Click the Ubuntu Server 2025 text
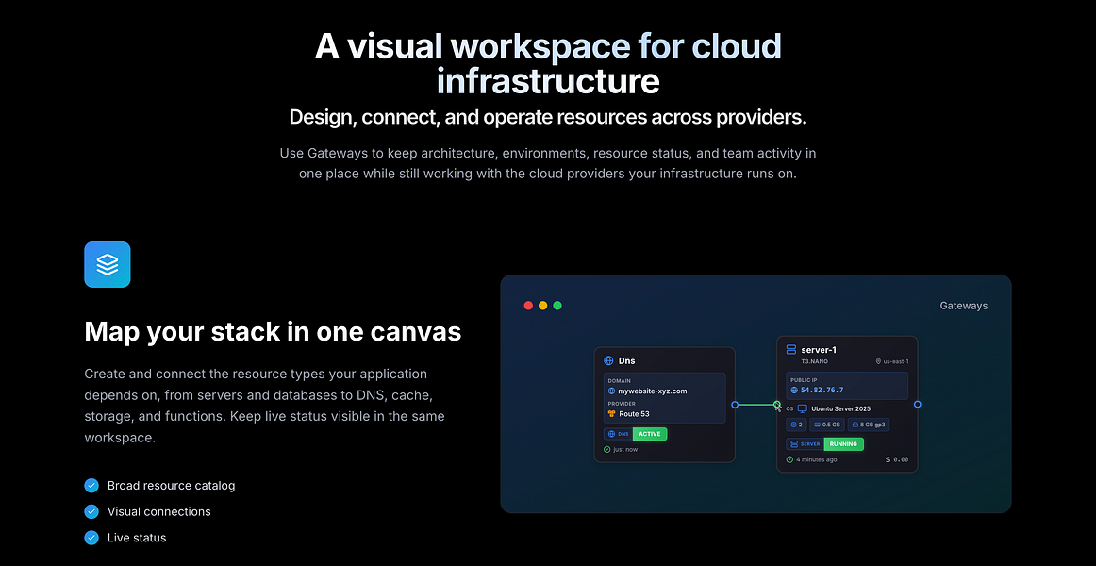The width and height of the screenshot is (1096, 566). point(841,408)
